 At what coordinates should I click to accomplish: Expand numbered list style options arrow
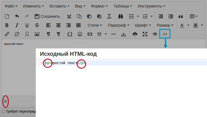click(152, 16)
